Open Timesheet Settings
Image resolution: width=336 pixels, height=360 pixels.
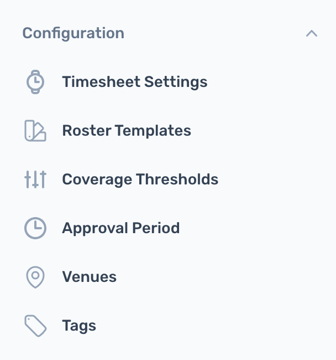click(x=168, y=82)
